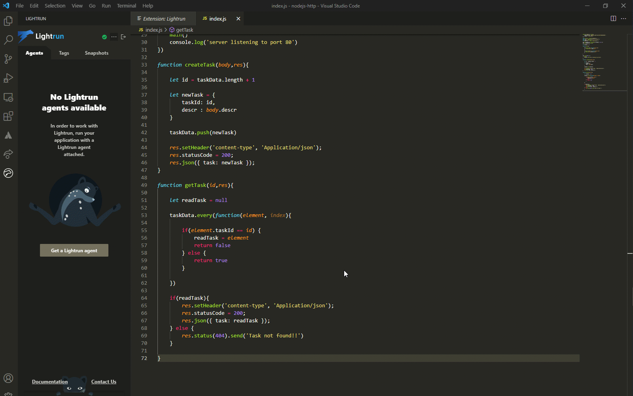Switch to the Tags tab

(x=64, y=53)
